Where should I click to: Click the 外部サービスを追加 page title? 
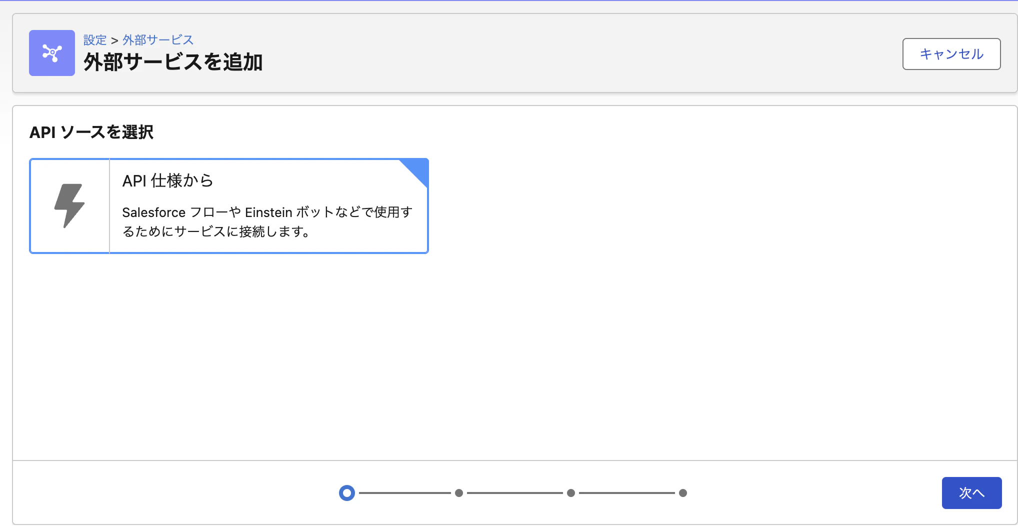point(173,62)
